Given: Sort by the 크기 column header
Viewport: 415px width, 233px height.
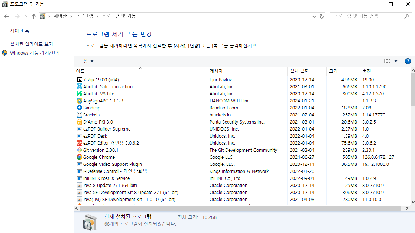Looking at the screenshot, I should point(343,71).
